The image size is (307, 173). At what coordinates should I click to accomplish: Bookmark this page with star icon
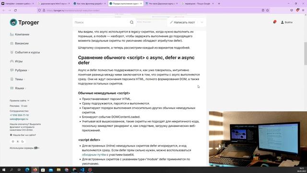click(x=268, y=10)
